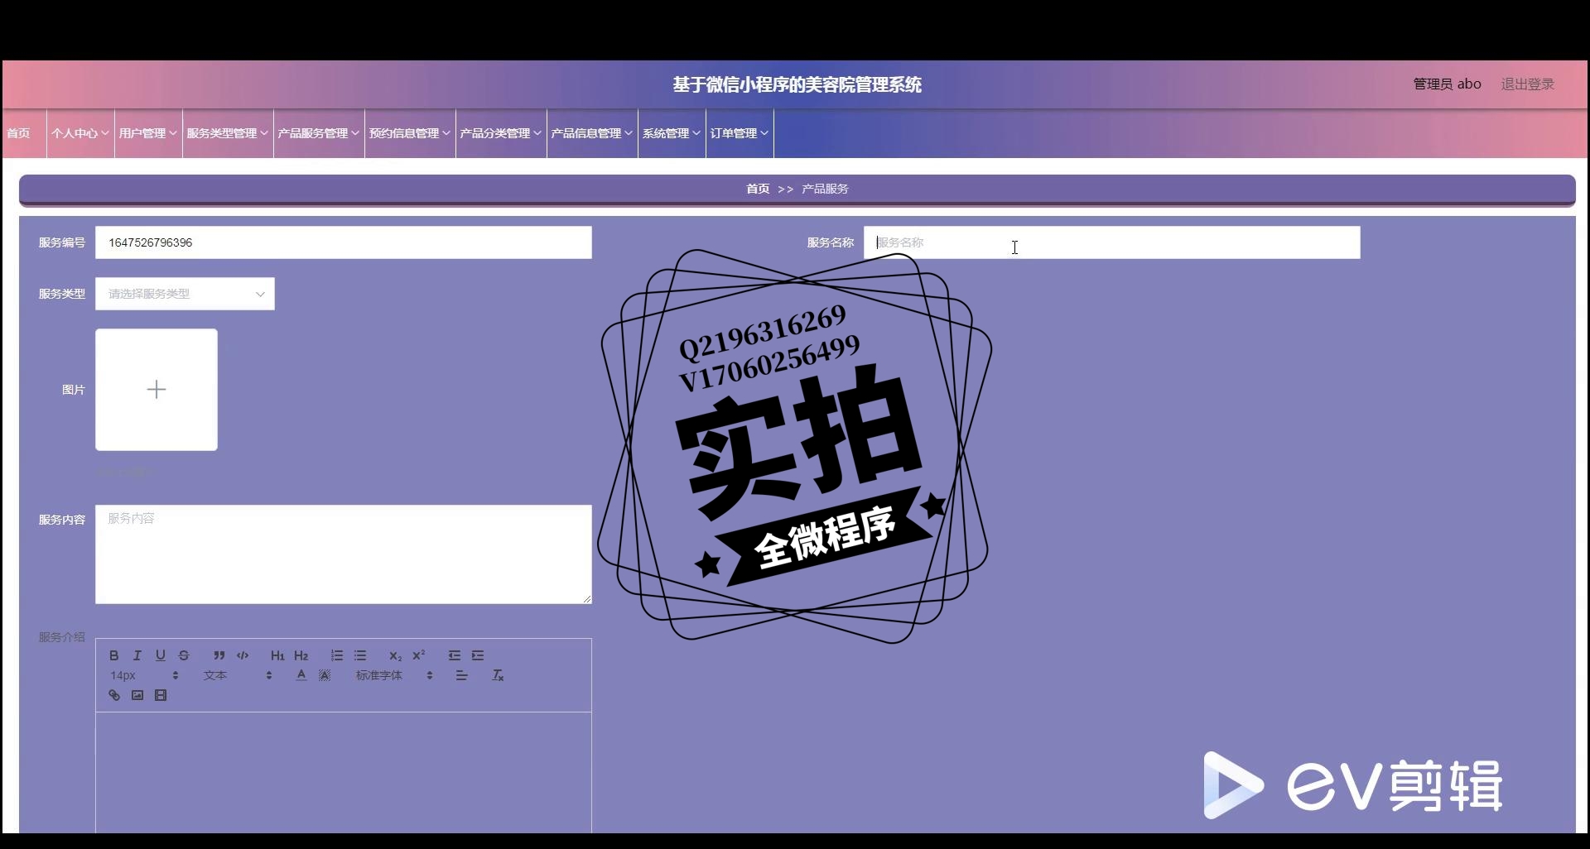
Task: Decrease the indent in the editor
Action: (x=455, y=655)
